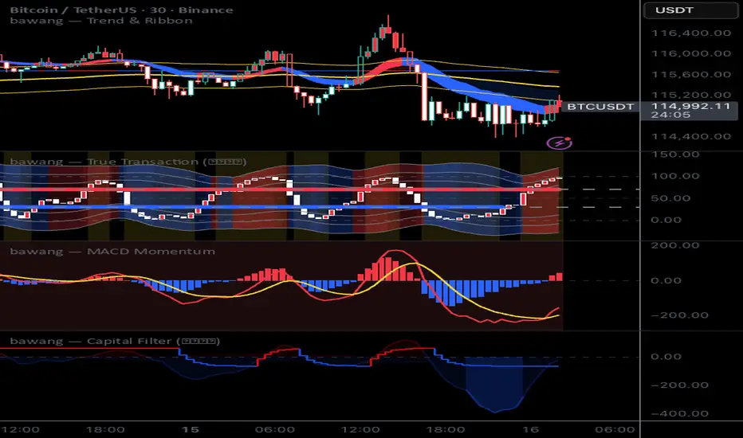Open the MACD Momentum indicator legend
The height and width of the screenshot is (438, 743).
tap(112, 252)
